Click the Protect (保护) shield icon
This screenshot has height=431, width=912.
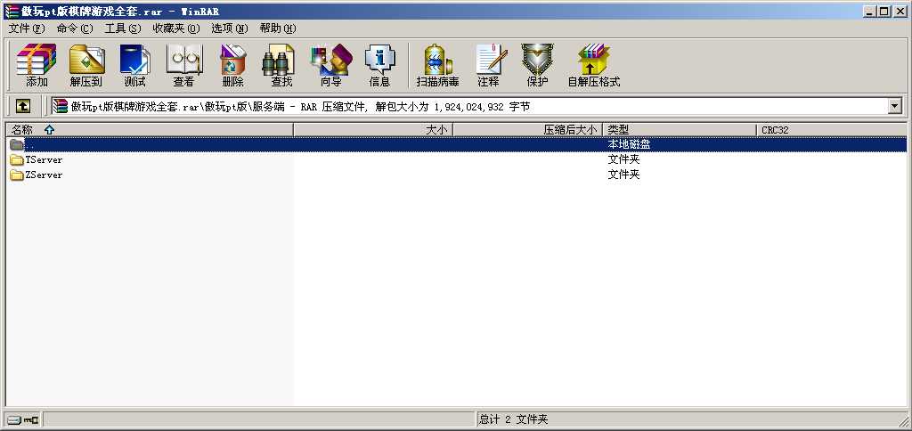coord(537,65)
